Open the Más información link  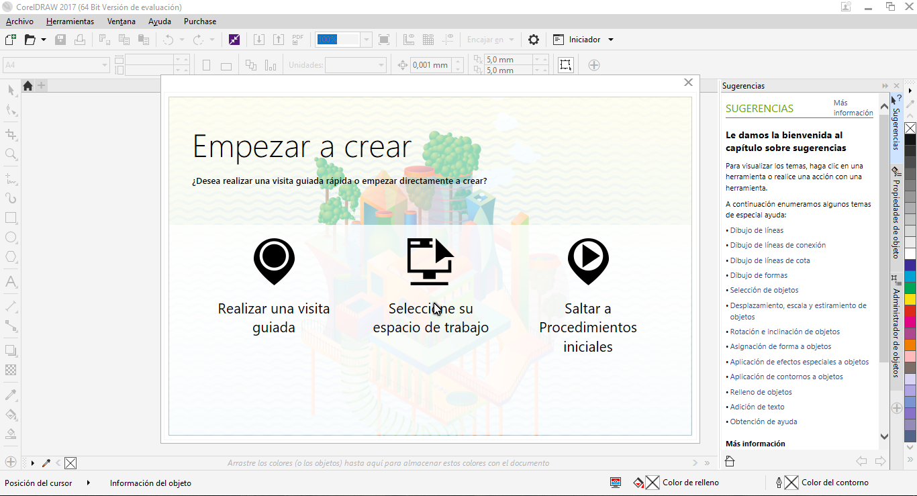coord(853,108)
